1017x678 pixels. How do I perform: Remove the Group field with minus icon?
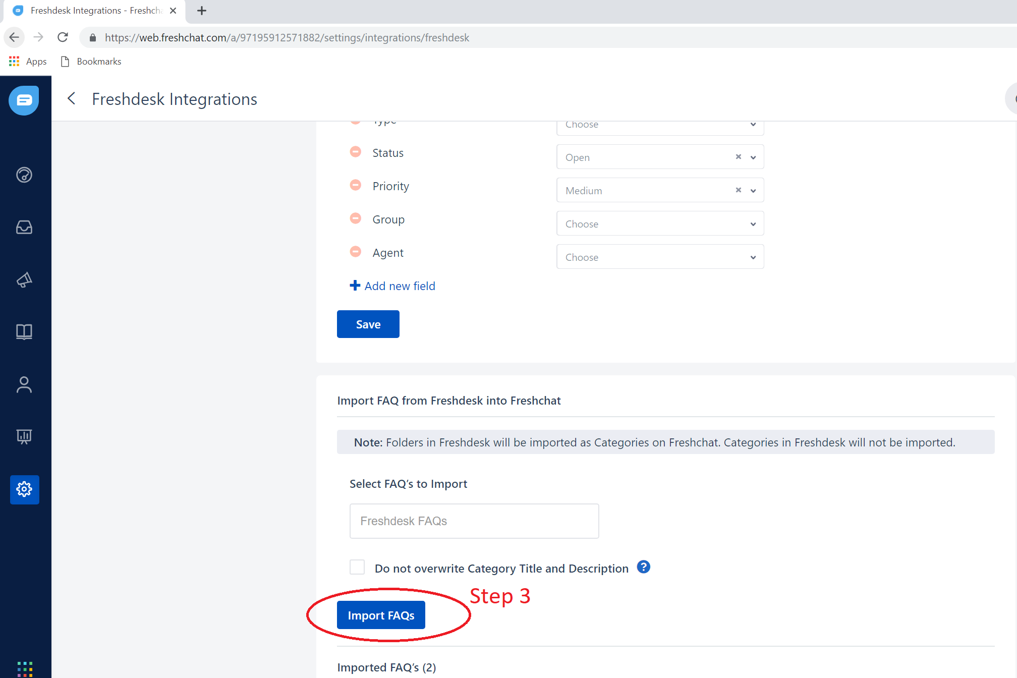[356, 218]
